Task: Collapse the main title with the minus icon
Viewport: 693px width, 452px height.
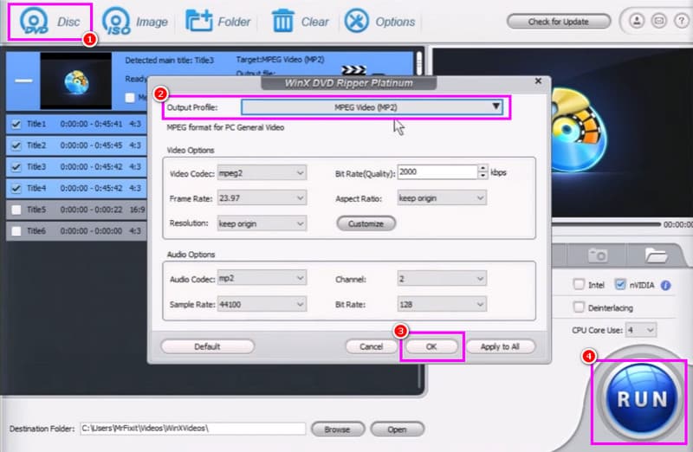Action: point(23,81)
